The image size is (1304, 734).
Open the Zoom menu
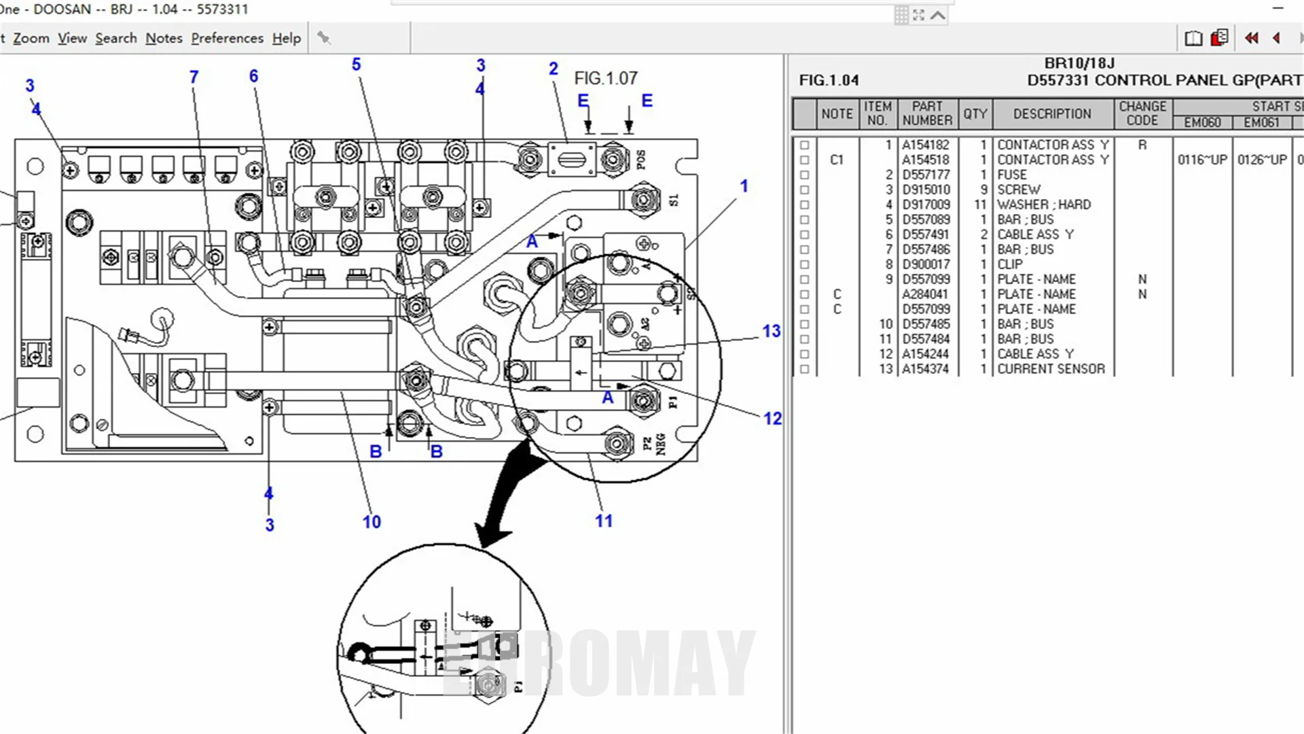[31, 38]
